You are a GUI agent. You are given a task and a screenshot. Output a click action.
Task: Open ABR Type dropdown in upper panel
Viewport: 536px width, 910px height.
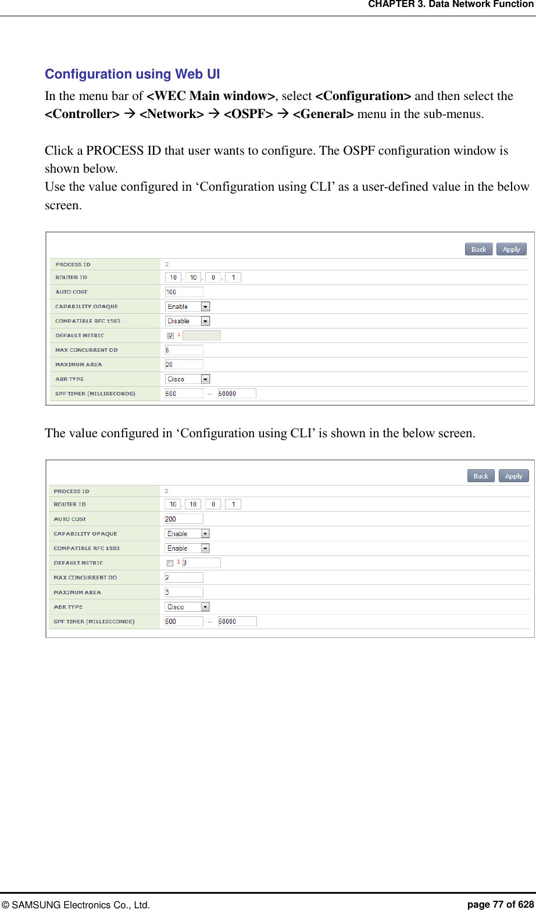pyautogui.click(x=188, y=379)
